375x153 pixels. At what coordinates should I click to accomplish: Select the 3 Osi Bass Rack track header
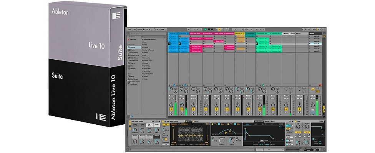[196, 34]
